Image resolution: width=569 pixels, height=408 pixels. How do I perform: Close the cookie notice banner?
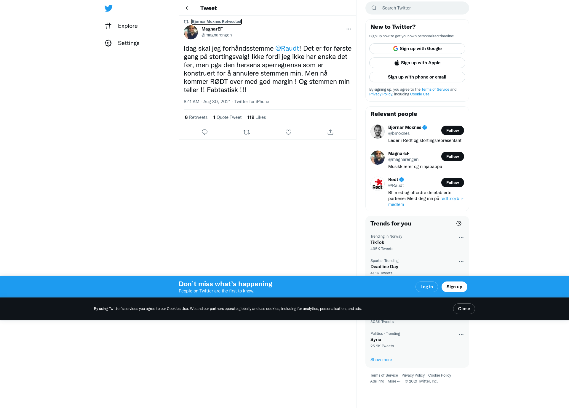click(x=464, y=309)
